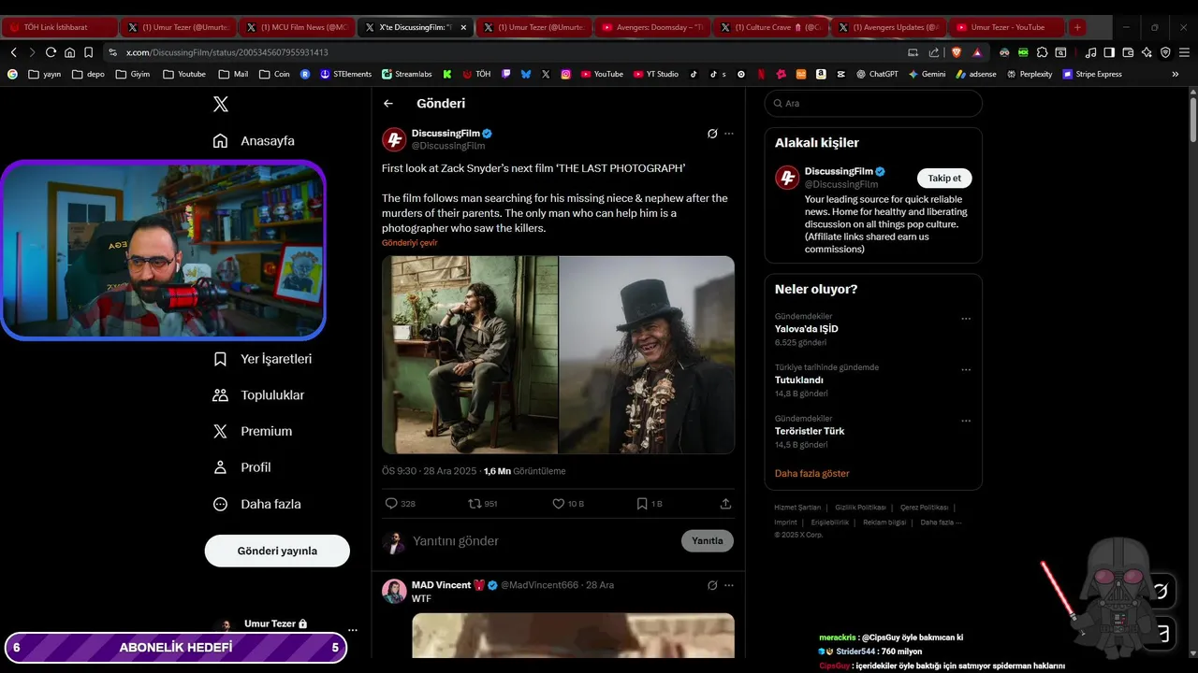Switch to the TÖH Link İstihbarat tab

(x=59, y=27)
